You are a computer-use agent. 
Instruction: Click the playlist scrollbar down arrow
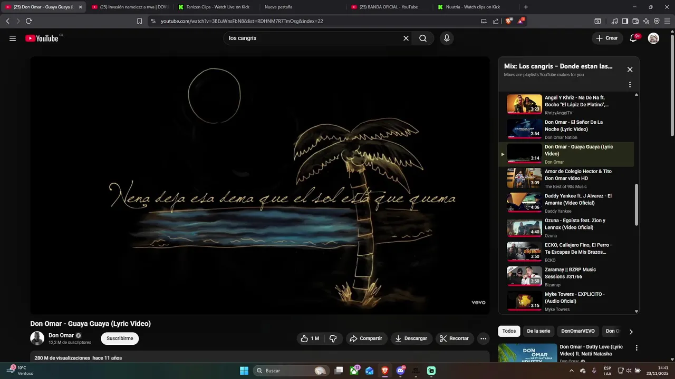(x=636, y=311)
